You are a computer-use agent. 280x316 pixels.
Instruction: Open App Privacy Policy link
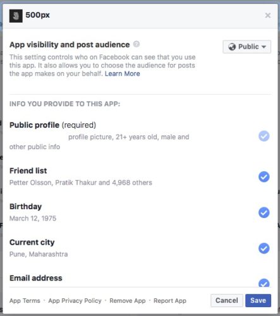point(75,301)
